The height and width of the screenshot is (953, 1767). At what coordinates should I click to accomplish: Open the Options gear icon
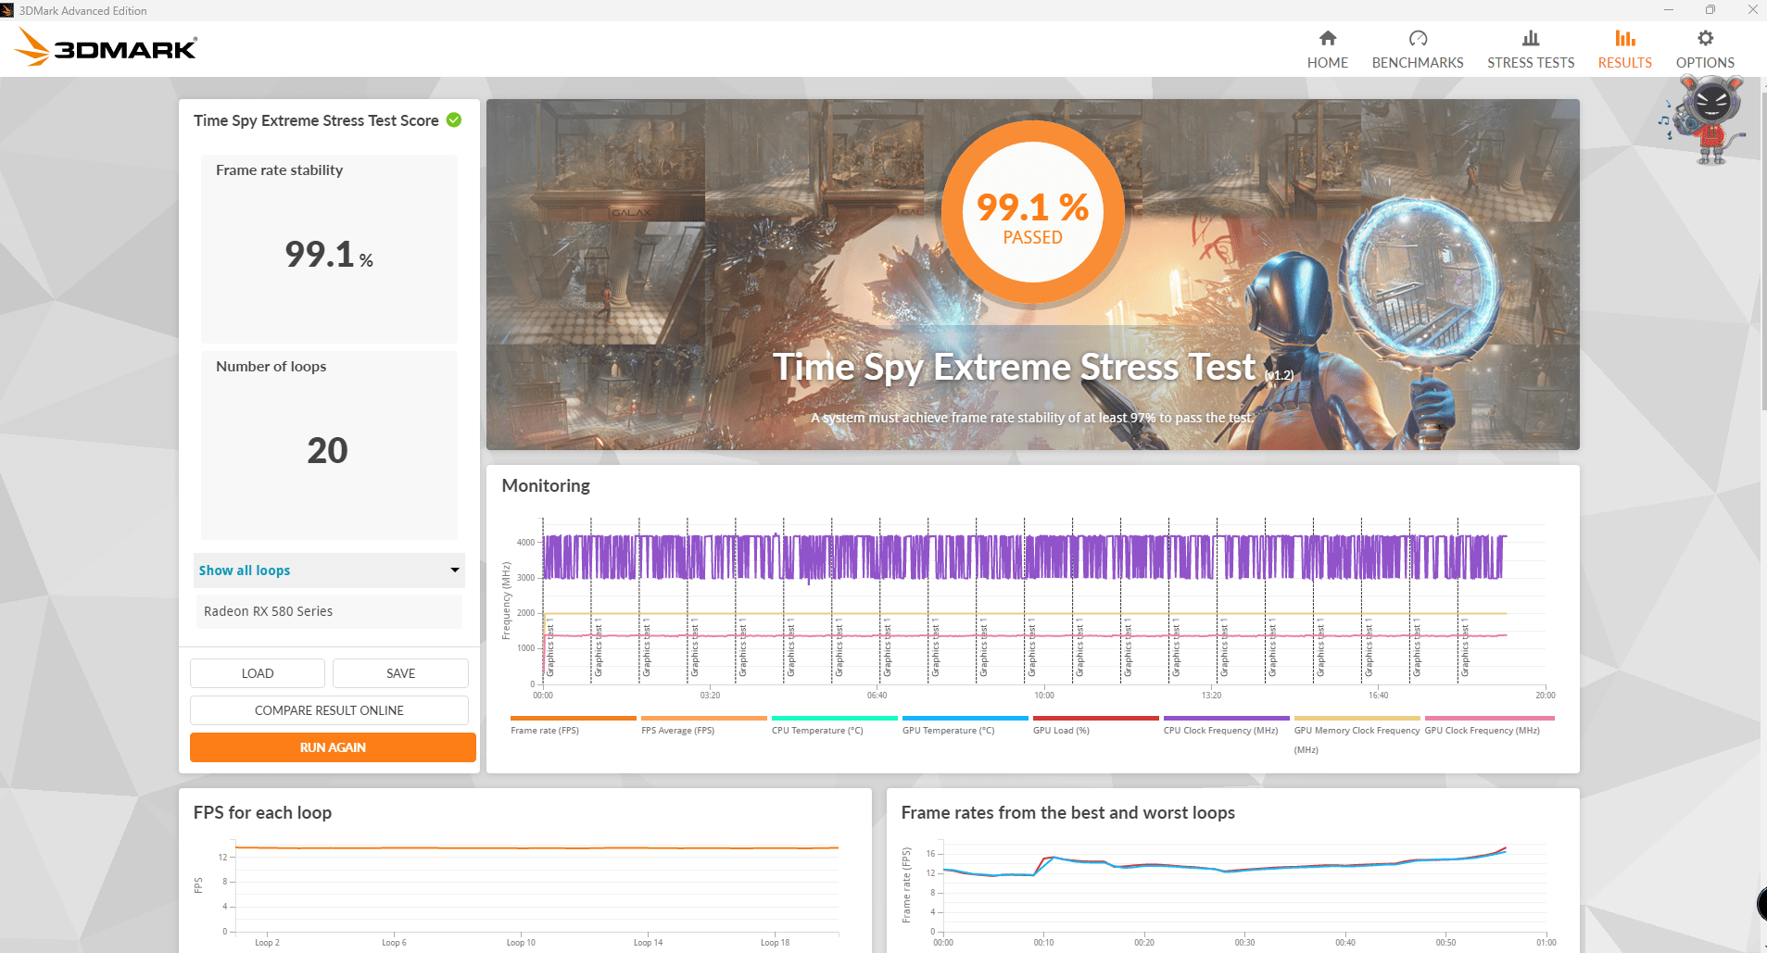[1704, 39]
